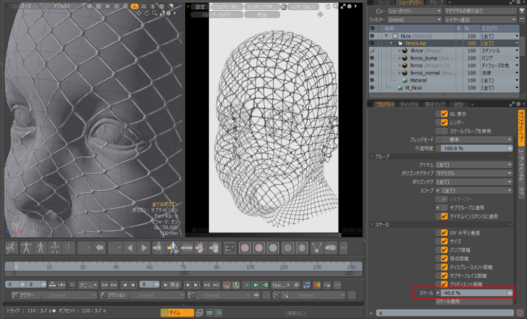Viewport: 527px width, 319px height.
Task: Switch to the チャンネル tab
Action: (x=409, y=104)
